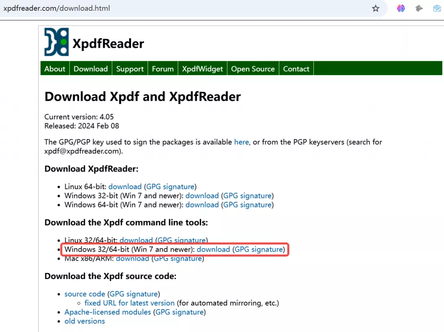Screen dimensions: 444x332
Task: Download the Linux 64-bit XpdfReader
Action: (125, 186)
